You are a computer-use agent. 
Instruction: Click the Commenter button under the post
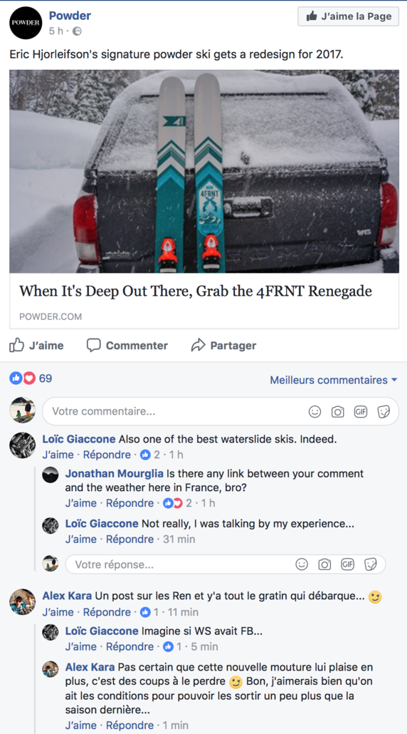point(127,346)
